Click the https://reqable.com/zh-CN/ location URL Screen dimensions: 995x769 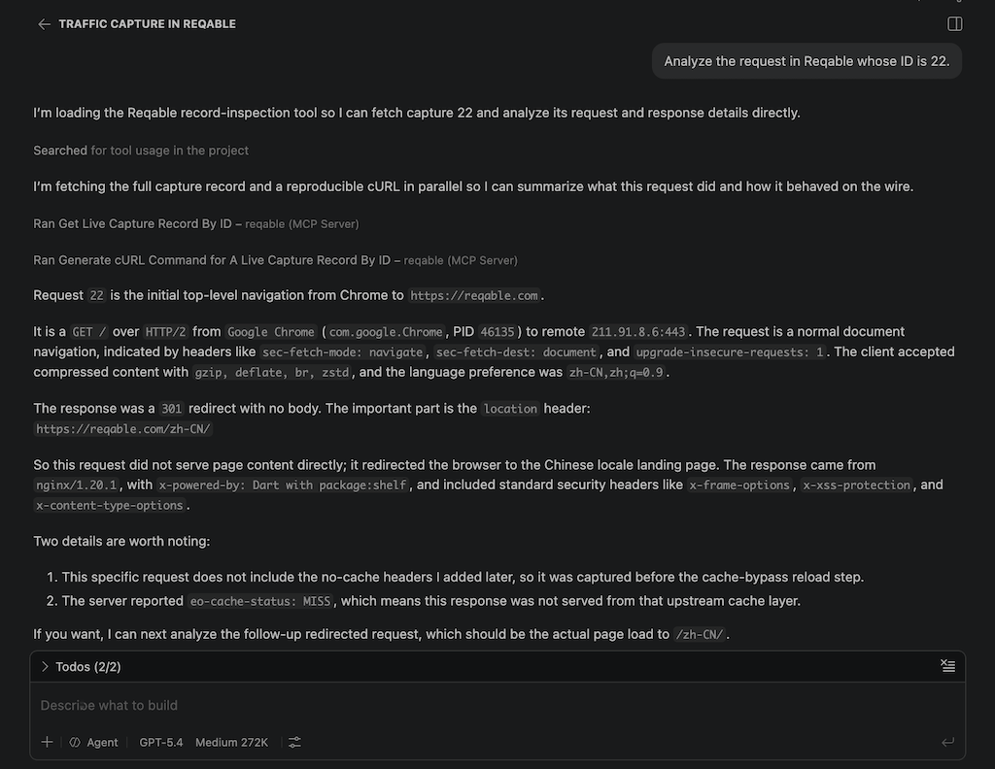pyautogui.click(x=123, y=428)
